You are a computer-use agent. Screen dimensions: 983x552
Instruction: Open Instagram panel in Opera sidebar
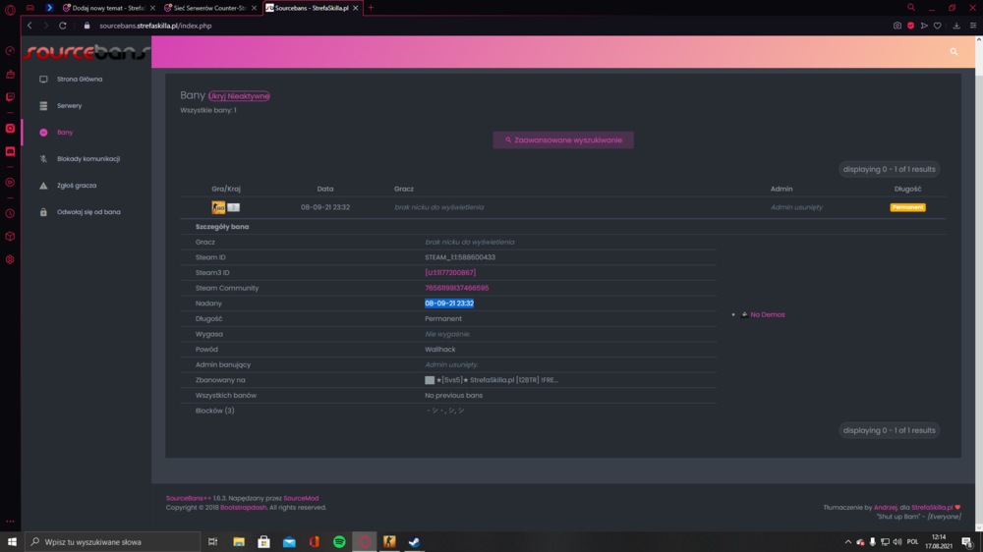tap(10, 129)
